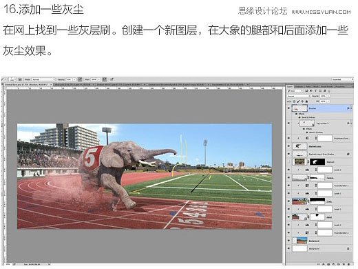Image resolution: width=358 pixels, height=269 pixels.
Task: Click the brush Opacity value field in options bar
Action: [x=70, y=79]
